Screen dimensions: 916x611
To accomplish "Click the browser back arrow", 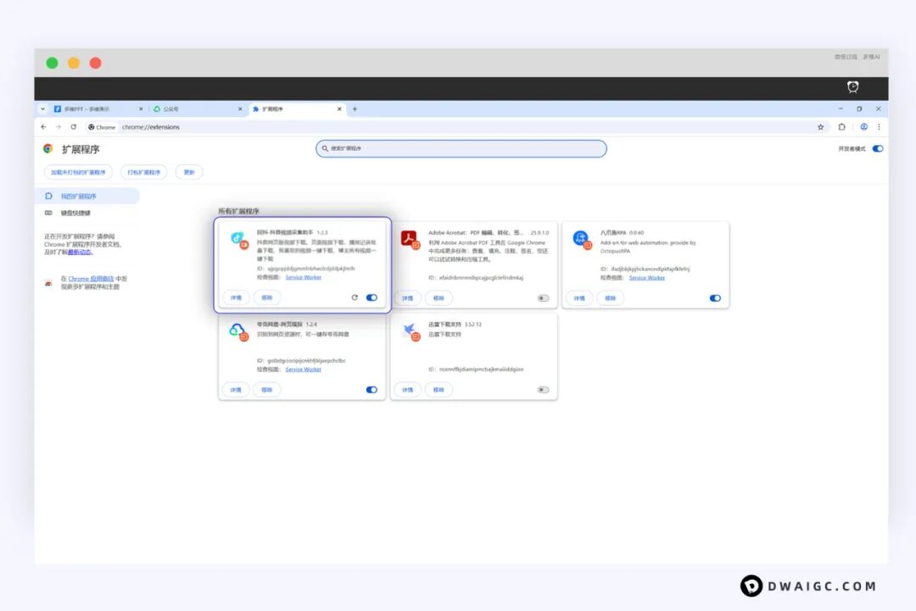I will click(x=44, y=127).
